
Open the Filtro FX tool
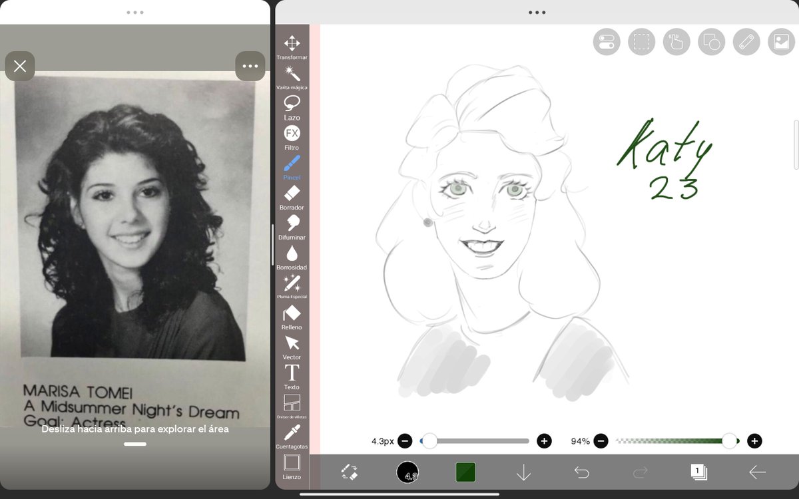coord(292,138)
